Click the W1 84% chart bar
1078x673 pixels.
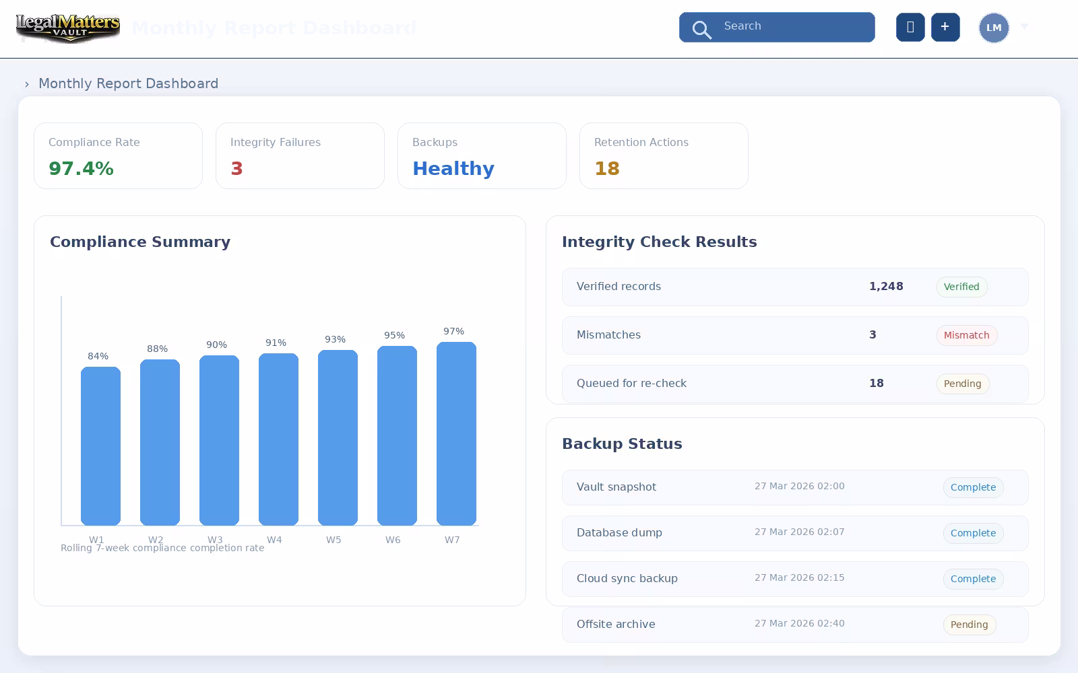[x=100, y=446]
